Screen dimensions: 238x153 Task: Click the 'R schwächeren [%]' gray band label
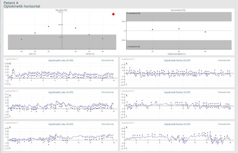click(133, 13)
